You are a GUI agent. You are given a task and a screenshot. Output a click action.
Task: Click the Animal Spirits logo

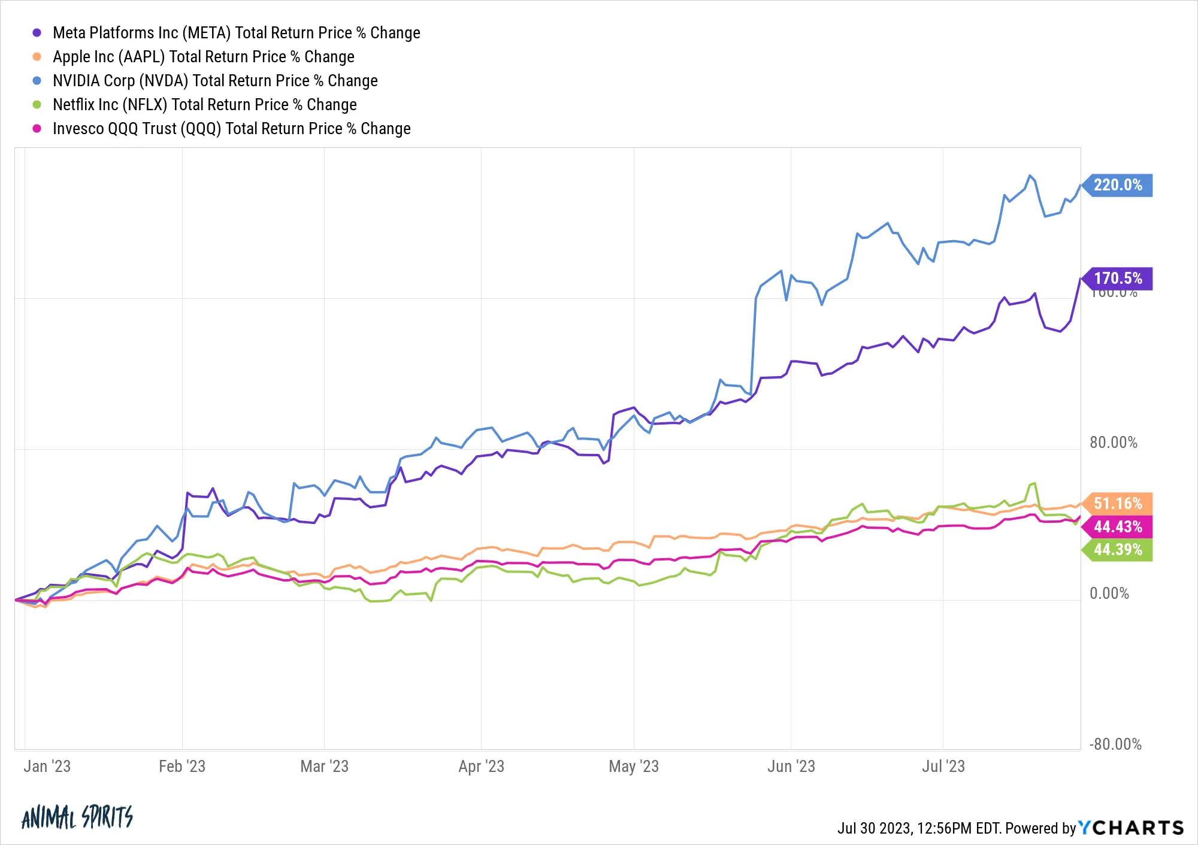click(x=77, y=817)
